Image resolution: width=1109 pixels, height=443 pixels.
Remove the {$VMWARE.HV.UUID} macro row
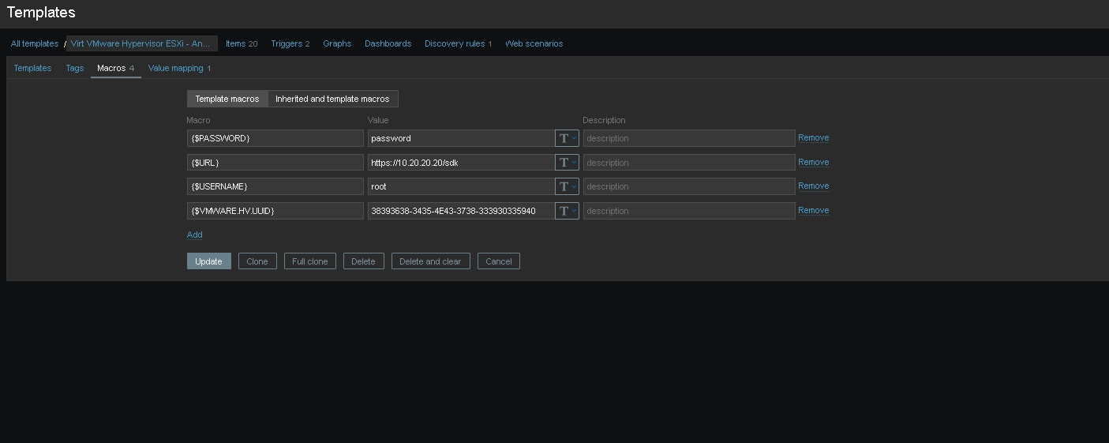pyautogui.click(x=813, y=210)
